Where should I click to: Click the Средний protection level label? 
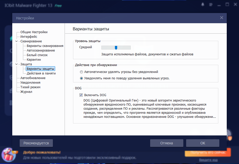tap(86, 47)
